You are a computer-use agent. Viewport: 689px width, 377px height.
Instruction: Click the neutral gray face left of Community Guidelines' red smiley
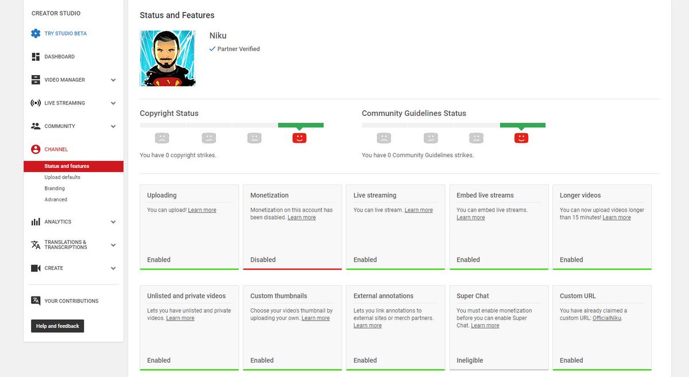pyautogui.click(x=475, y=138)
